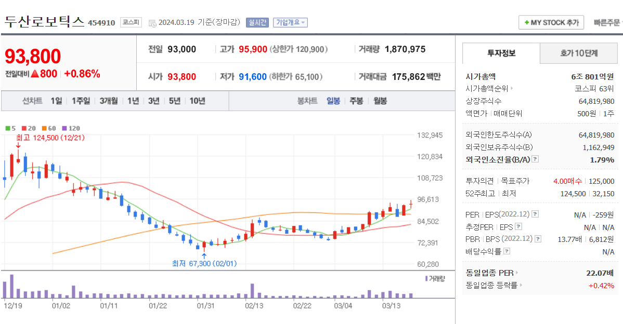
Task: Click the 거래대금 value 175,862 백만
Action: 417,76
